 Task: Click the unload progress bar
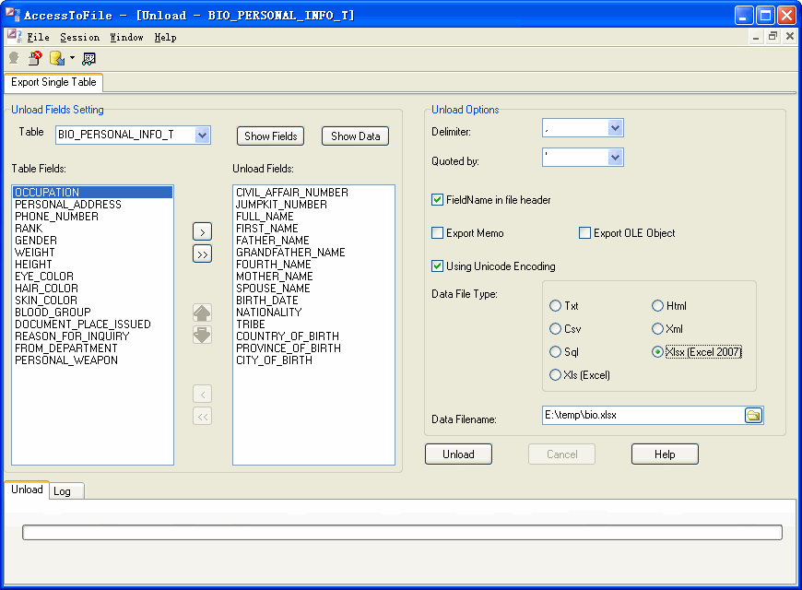(x=402, y=532)
